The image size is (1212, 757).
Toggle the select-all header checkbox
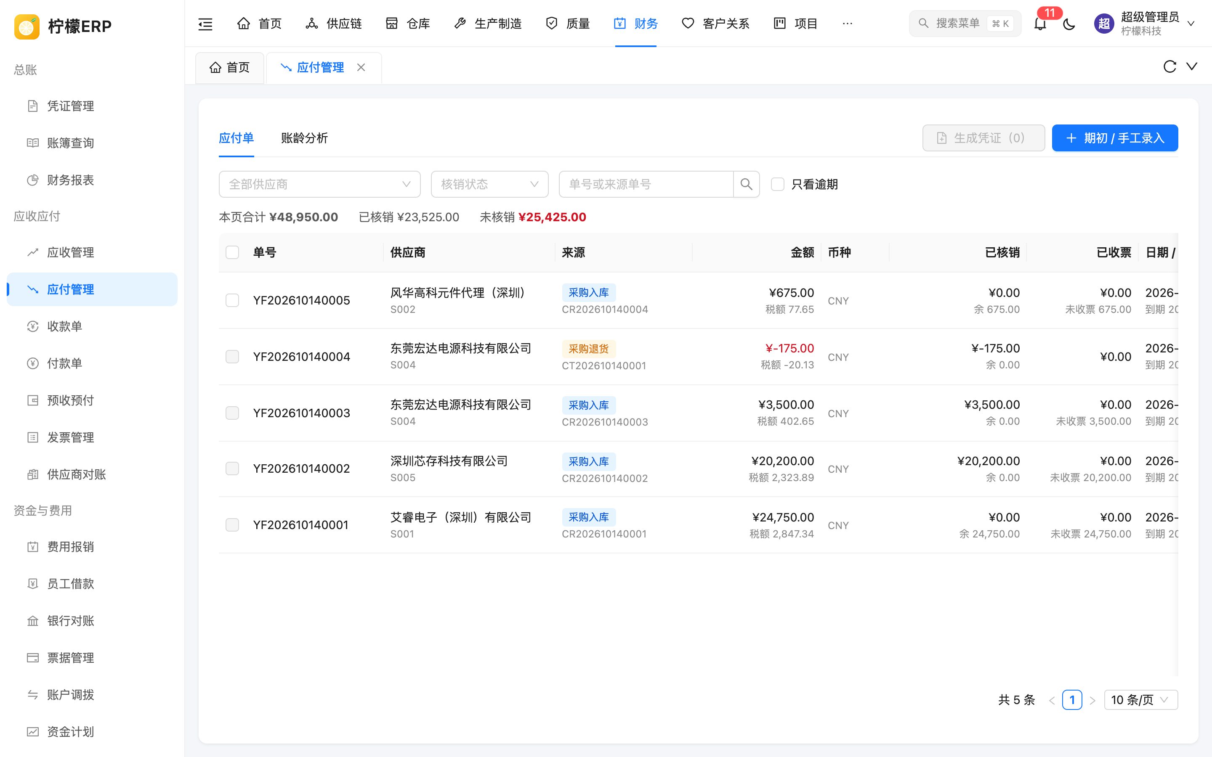click(x=232, y=252)
